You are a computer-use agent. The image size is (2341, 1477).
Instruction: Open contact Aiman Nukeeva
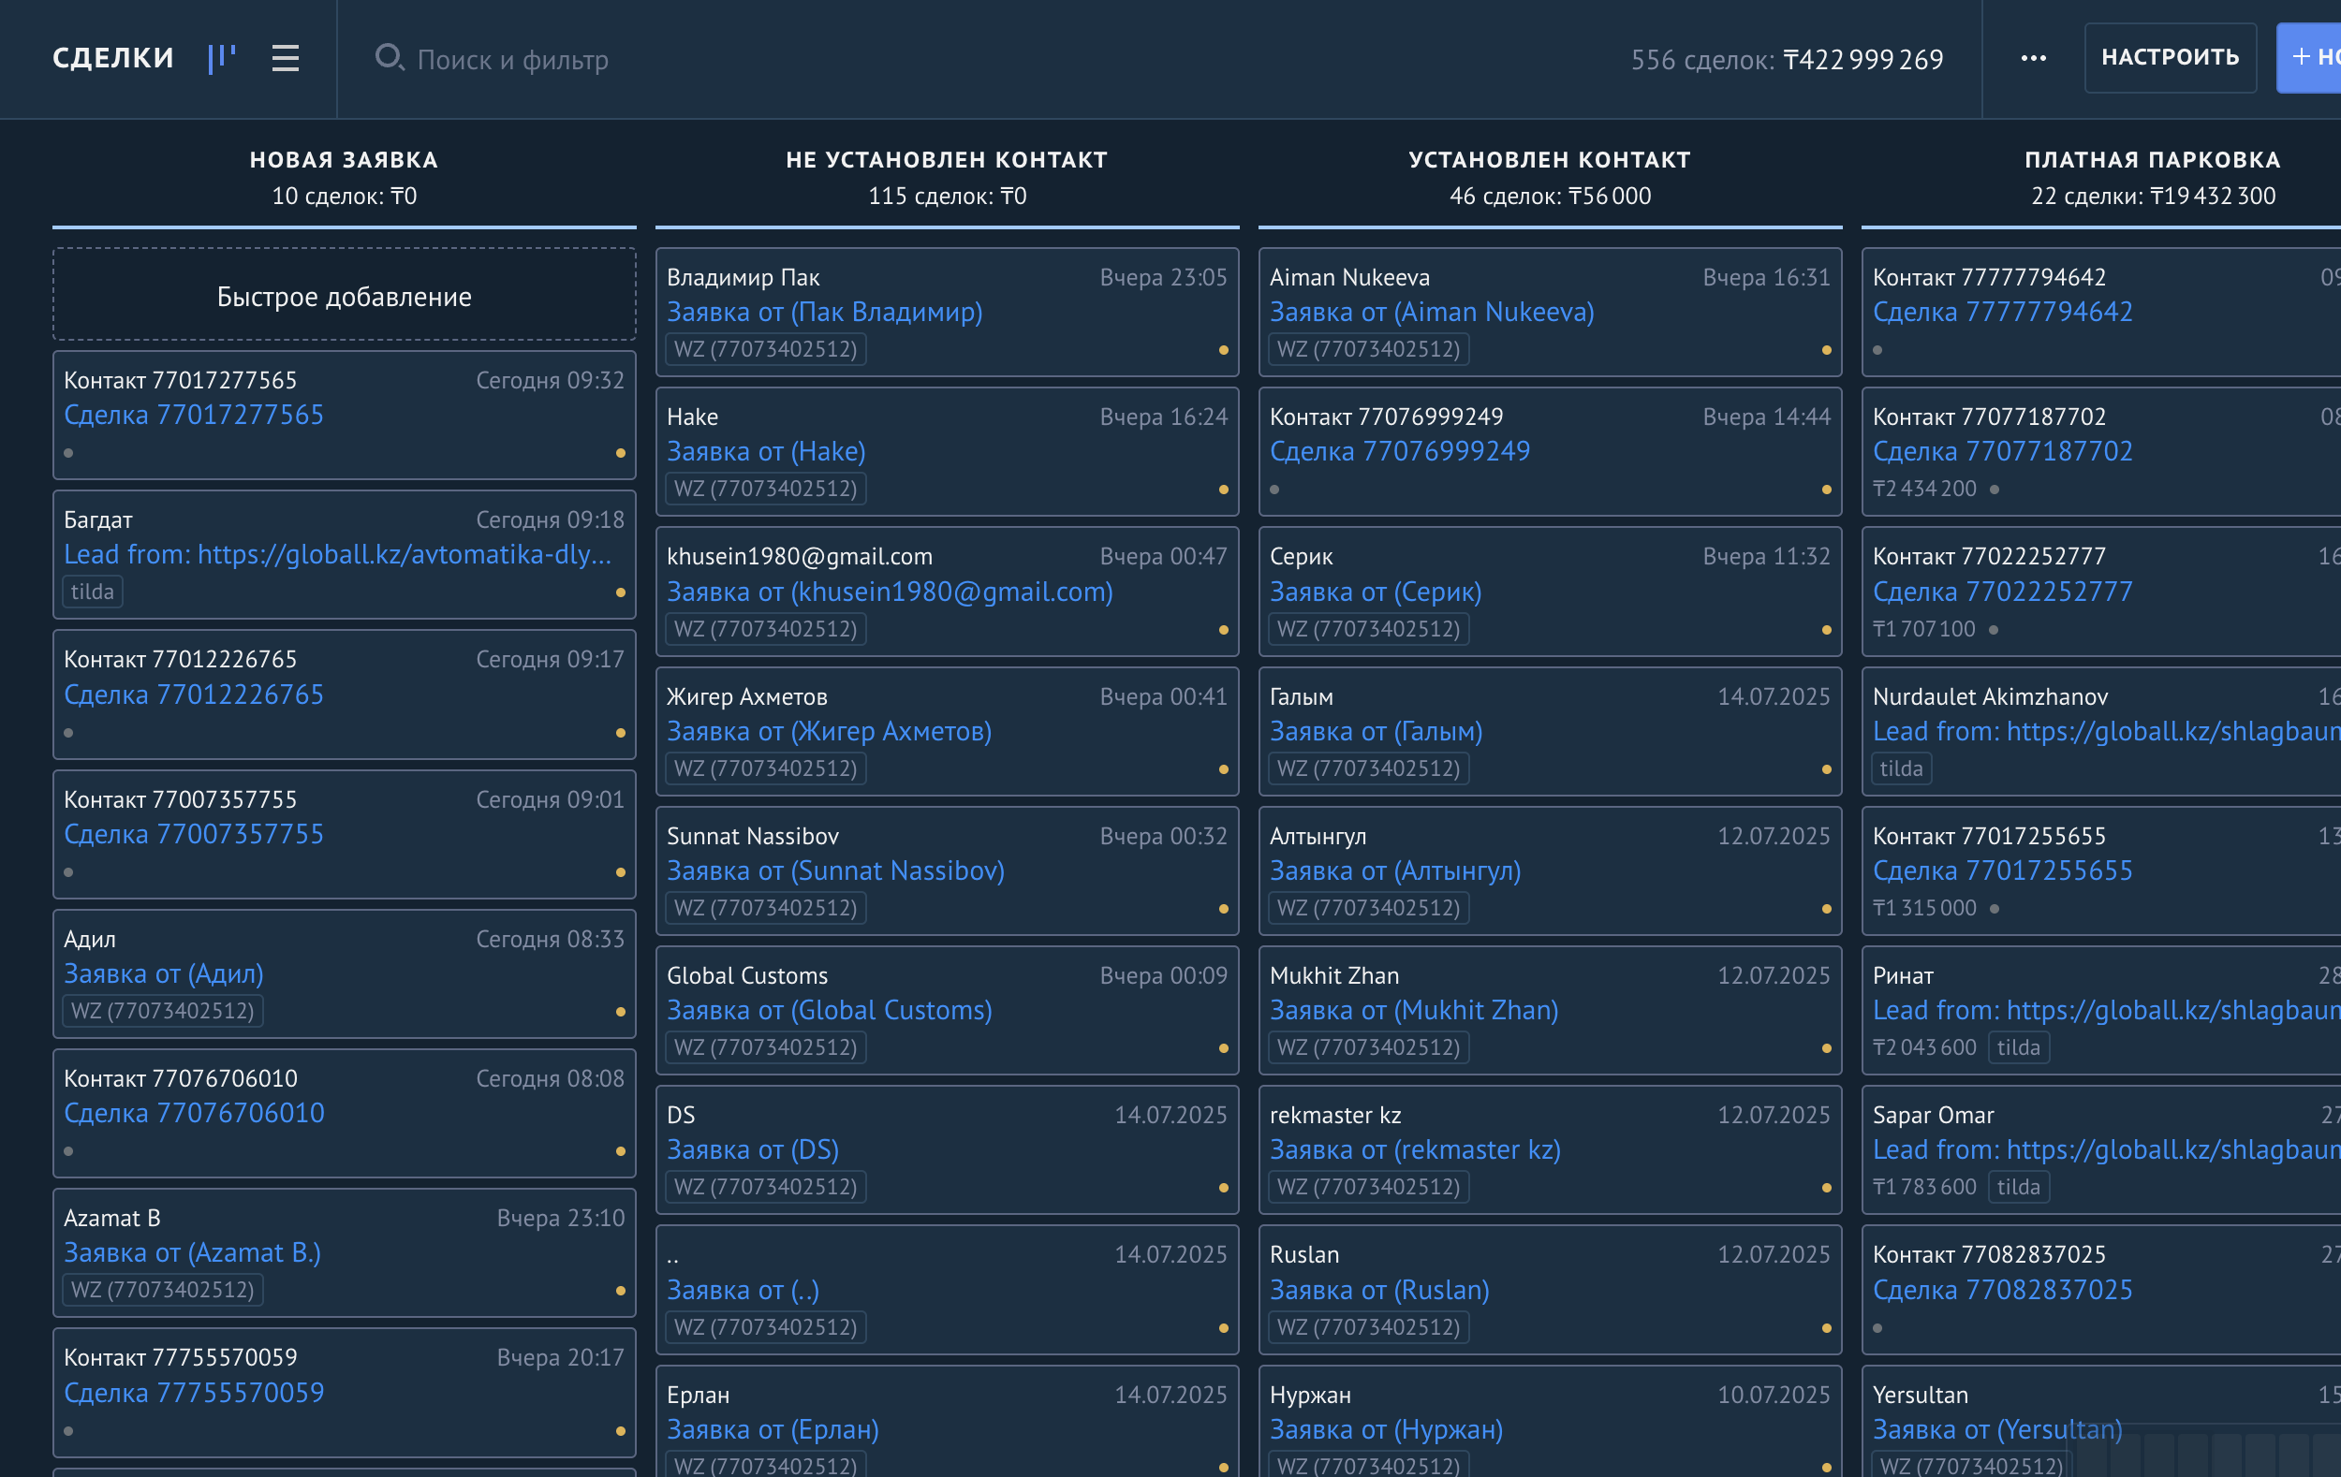click(1348, 277)
